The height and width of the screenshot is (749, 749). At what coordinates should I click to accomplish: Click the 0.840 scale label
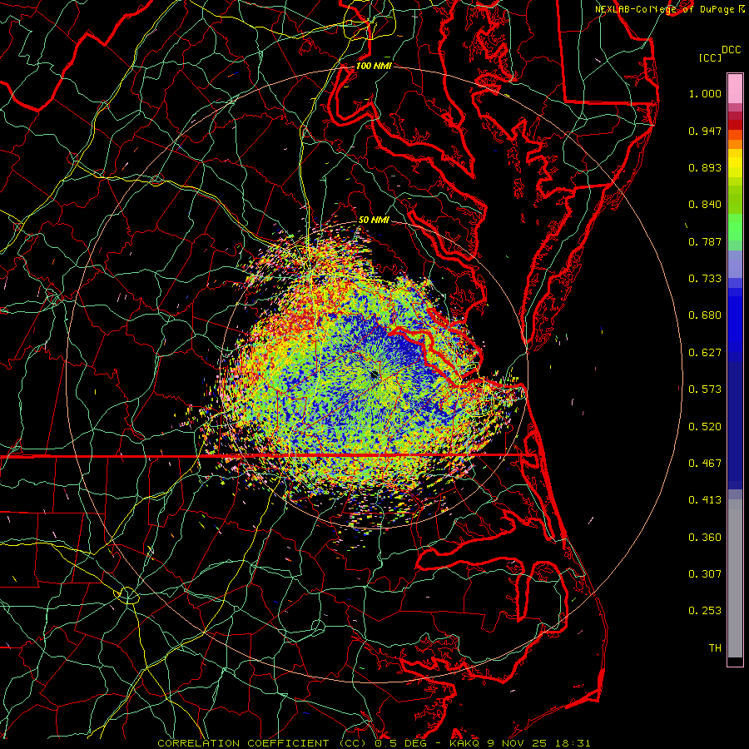pyautogui.click(x=705, y=205)
